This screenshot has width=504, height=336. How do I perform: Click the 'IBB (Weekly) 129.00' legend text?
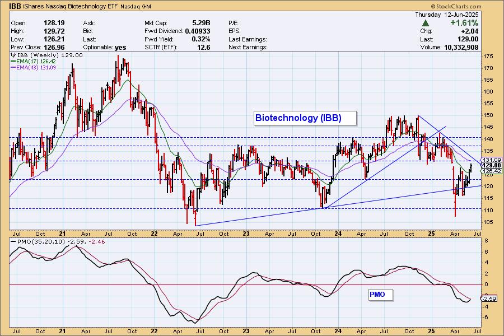tap(50, 55)
